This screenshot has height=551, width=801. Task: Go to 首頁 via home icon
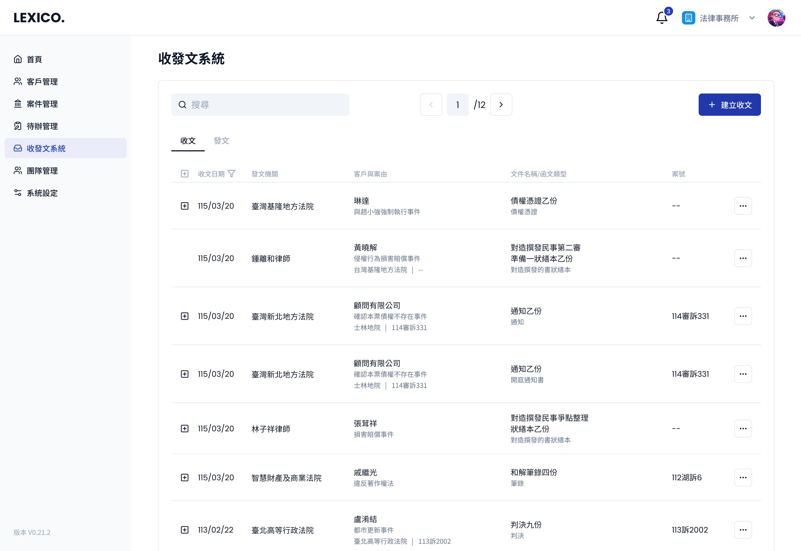click(x=18, y=59)
